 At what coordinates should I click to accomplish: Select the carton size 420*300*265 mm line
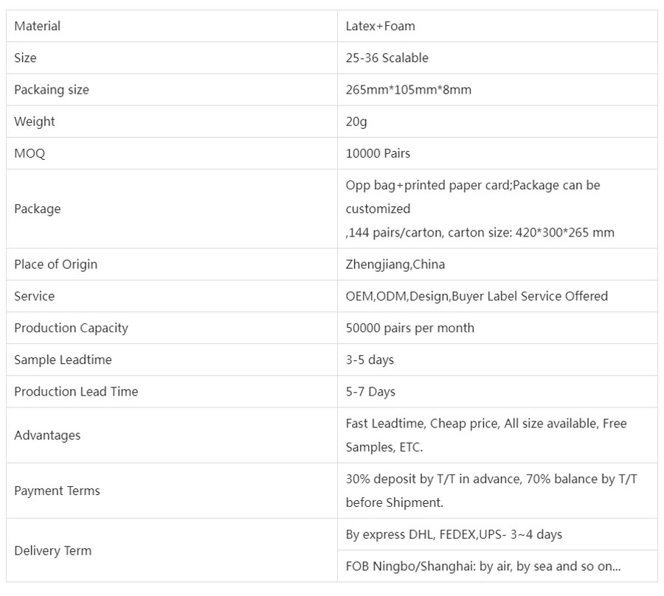point(480,233)
